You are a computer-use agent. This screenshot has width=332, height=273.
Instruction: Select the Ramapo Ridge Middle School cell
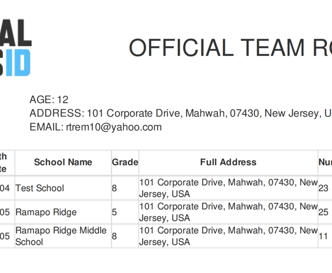point(63,236)
